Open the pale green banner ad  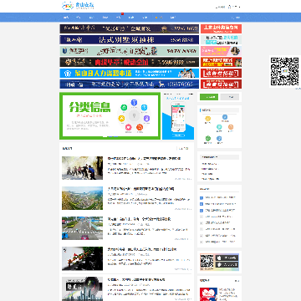130,51
